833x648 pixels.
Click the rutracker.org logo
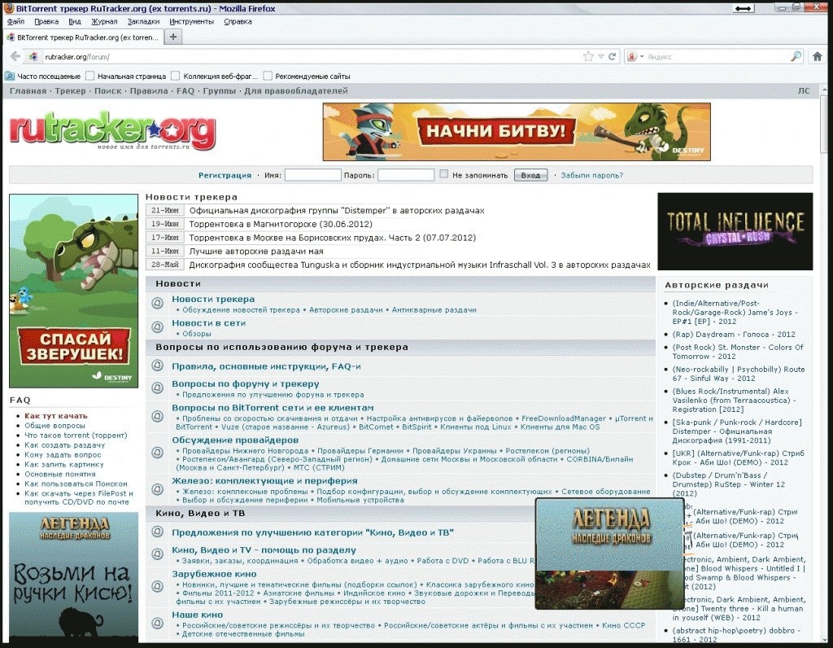click(x=112, y=131)
